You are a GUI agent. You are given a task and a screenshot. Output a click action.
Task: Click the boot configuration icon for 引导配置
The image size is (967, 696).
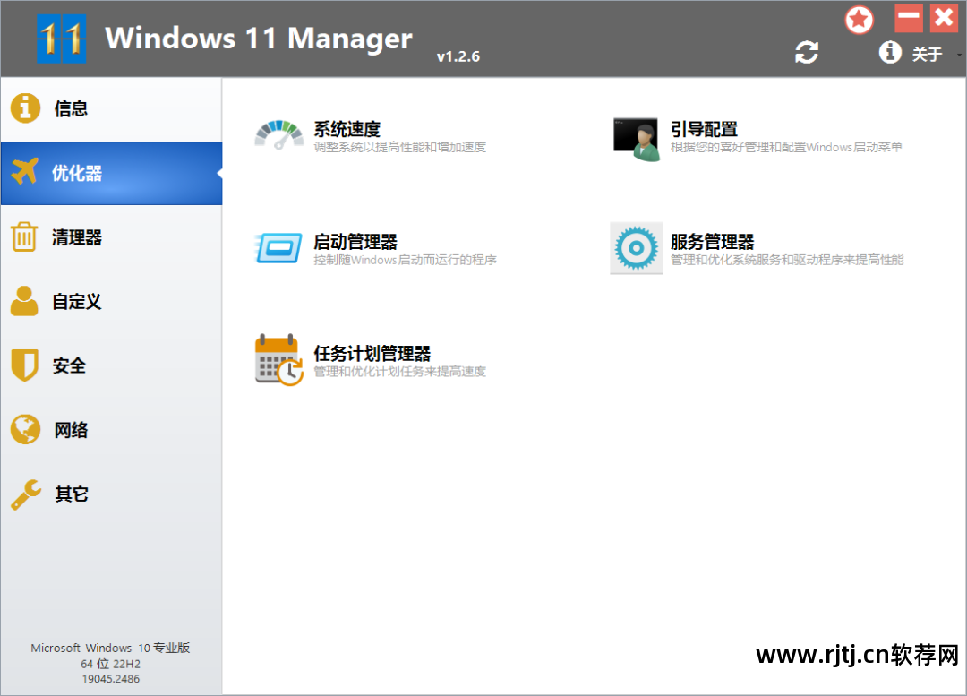click(637, 140)
